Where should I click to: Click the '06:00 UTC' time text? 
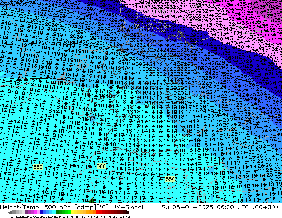(233, 207)
